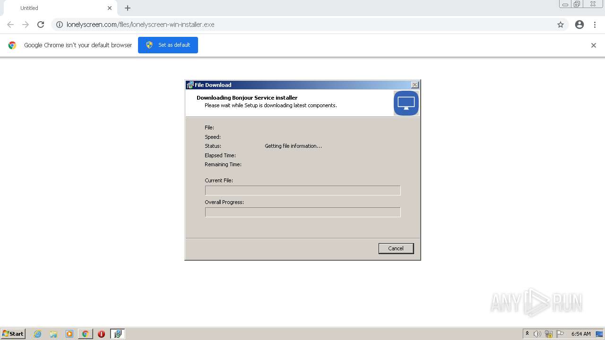
Task: Dismiss the default browser notification bar
Action: tap(594, 45)
